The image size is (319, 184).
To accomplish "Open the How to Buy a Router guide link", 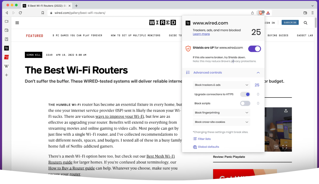I will 72,168.
